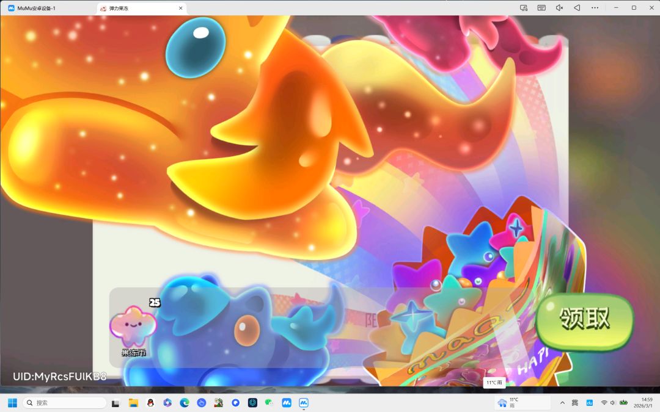Open the MuMu screen-casting display icon
Viewport: 660px width, 412px height.
pyautogui.click(x=524, y=7)
